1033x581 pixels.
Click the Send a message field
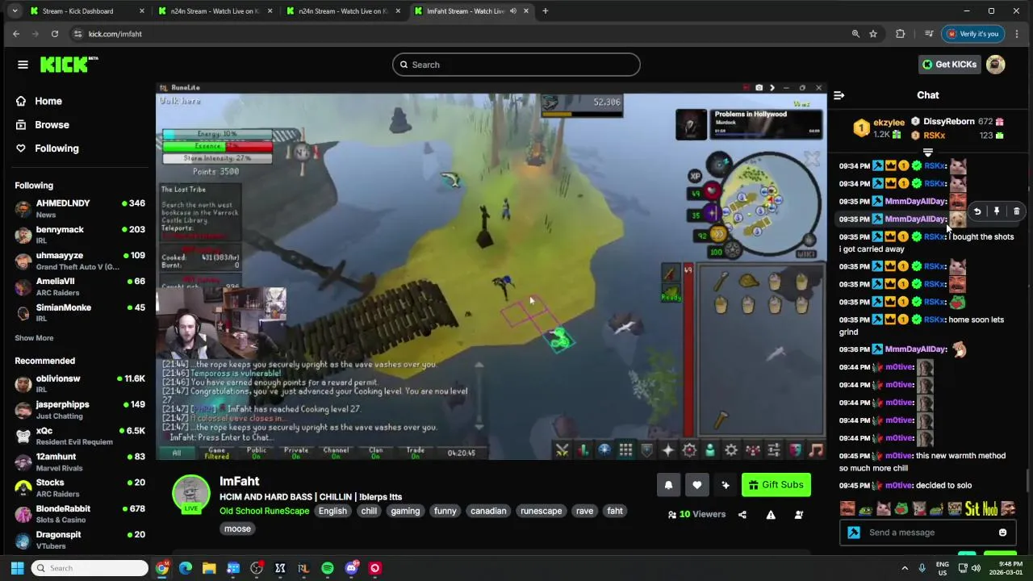click(x=928, y=533)
